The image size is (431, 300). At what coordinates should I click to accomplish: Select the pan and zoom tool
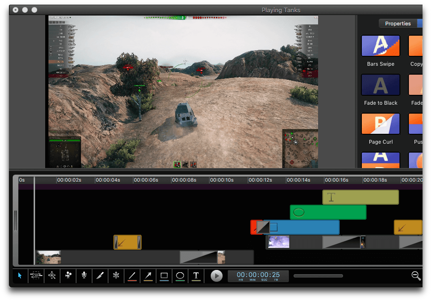click(x=52, y=275)
